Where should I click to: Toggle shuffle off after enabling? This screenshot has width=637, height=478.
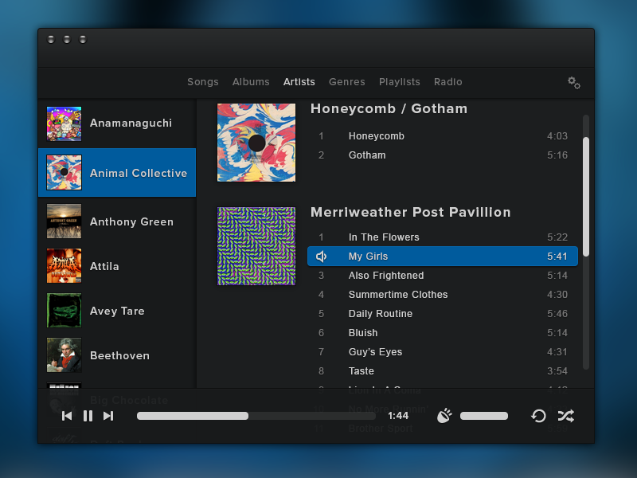[x=566, y=415]
